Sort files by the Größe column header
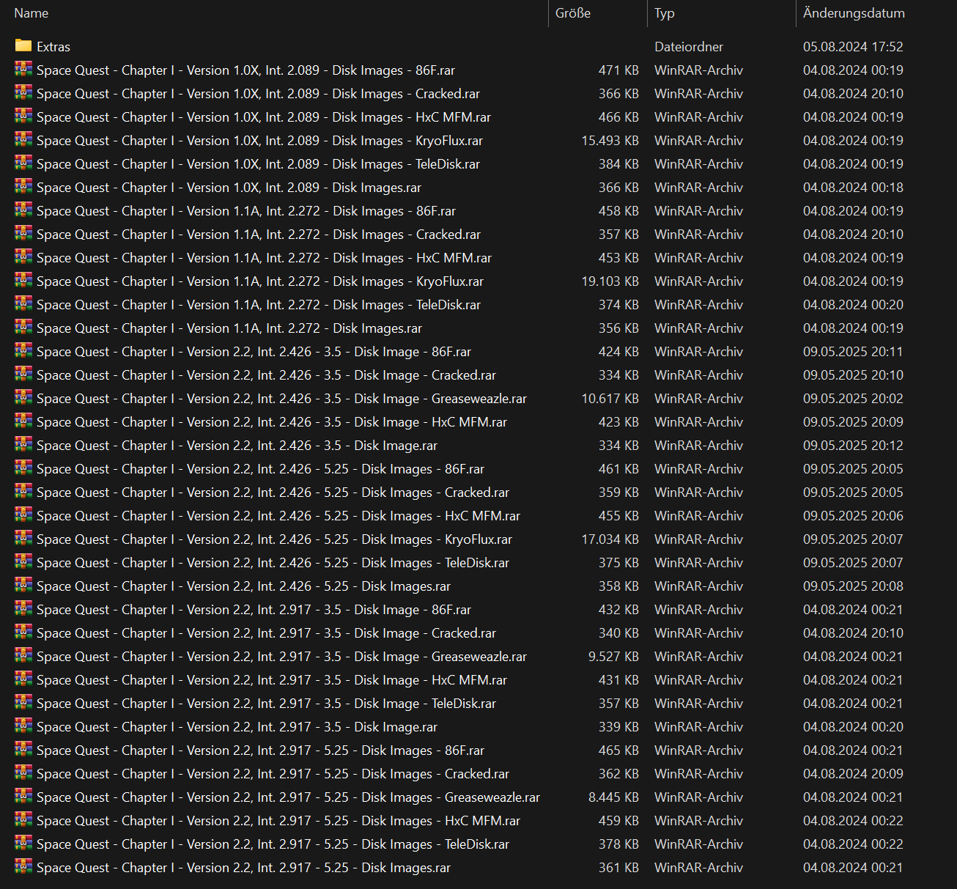The height and width of the screenshot is (889, 957). click(x=573, y=13)
